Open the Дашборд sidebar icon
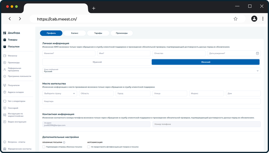 [5, 33]
